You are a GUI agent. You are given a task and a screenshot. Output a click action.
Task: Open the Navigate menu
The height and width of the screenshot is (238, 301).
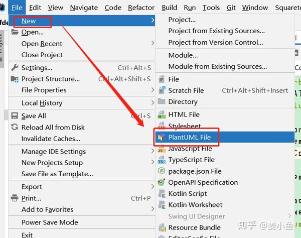[84, 8]
